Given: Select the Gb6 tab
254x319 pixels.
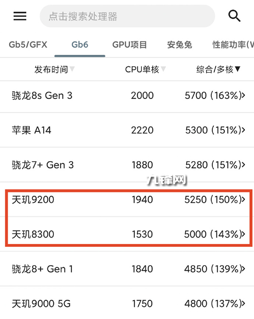Looking at the screenshot, I should point(80,45).
